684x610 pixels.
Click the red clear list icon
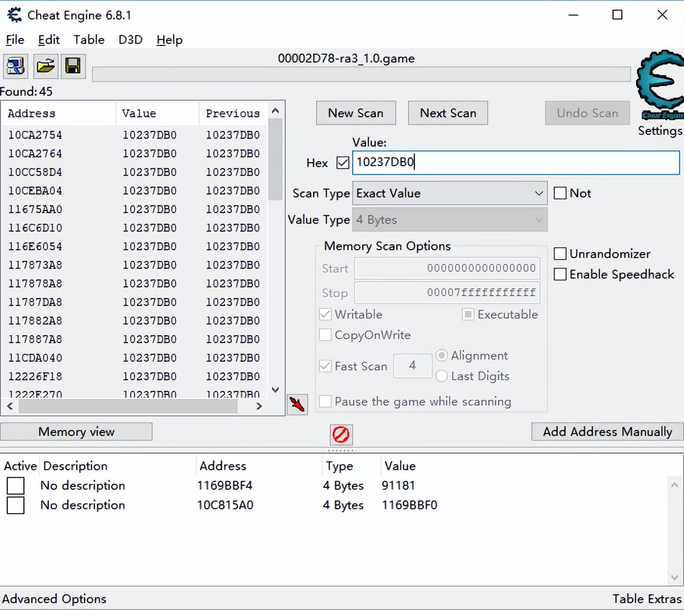pyautogui.click(x=341, y=434)
